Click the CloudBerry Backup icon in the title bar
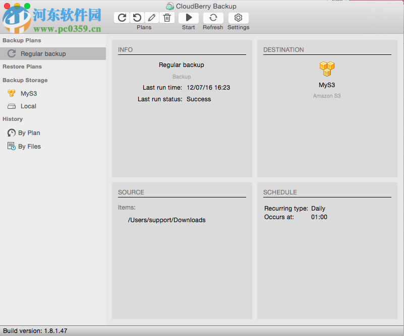The width and height of the screenshot is (404, 336). click(x=169, y=6)
